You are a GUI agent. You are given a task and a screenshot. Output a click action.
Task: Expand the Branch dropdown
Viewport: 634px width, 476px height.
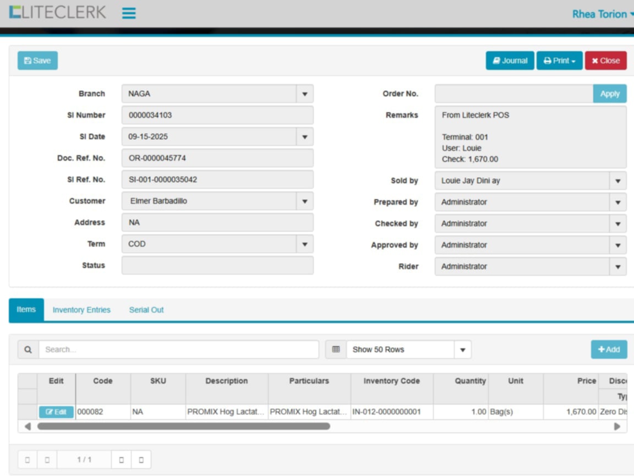pos(304,94)
